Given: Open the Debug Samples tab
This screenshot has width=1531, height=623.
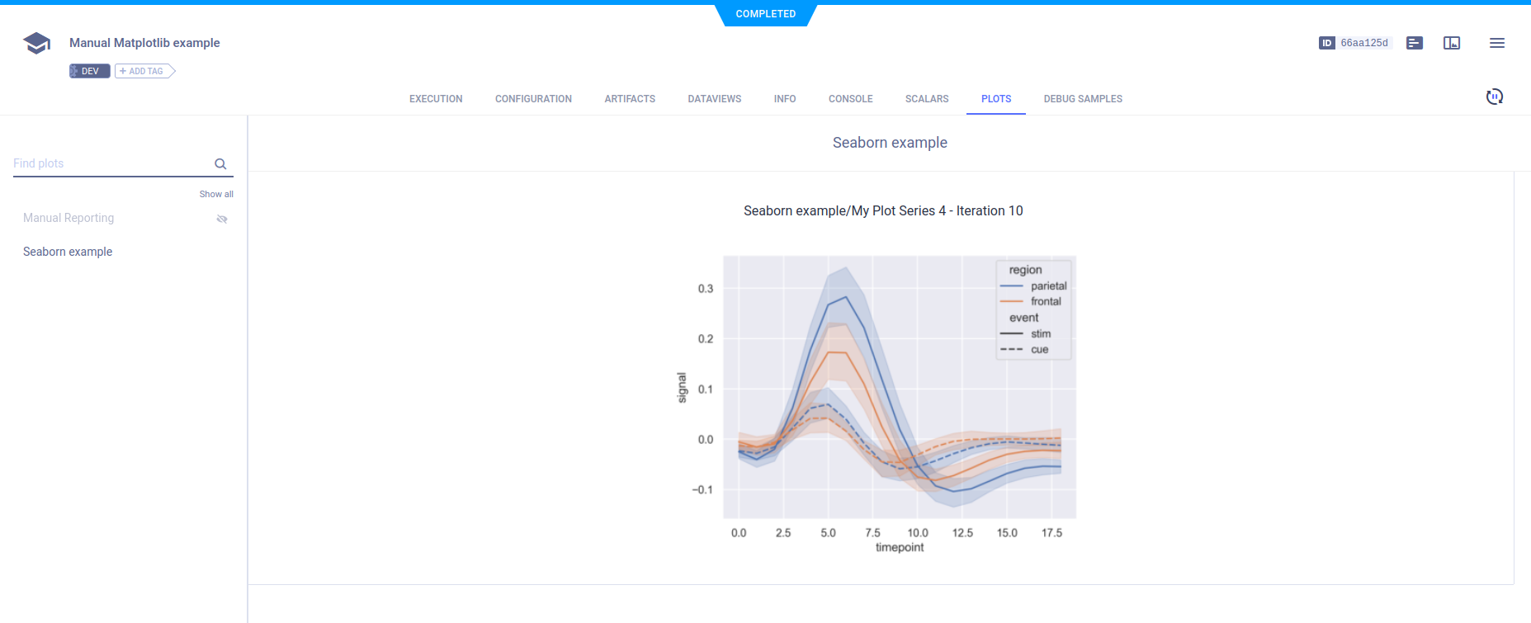Looking at the screenshot, I should (x=1082, y=99).
